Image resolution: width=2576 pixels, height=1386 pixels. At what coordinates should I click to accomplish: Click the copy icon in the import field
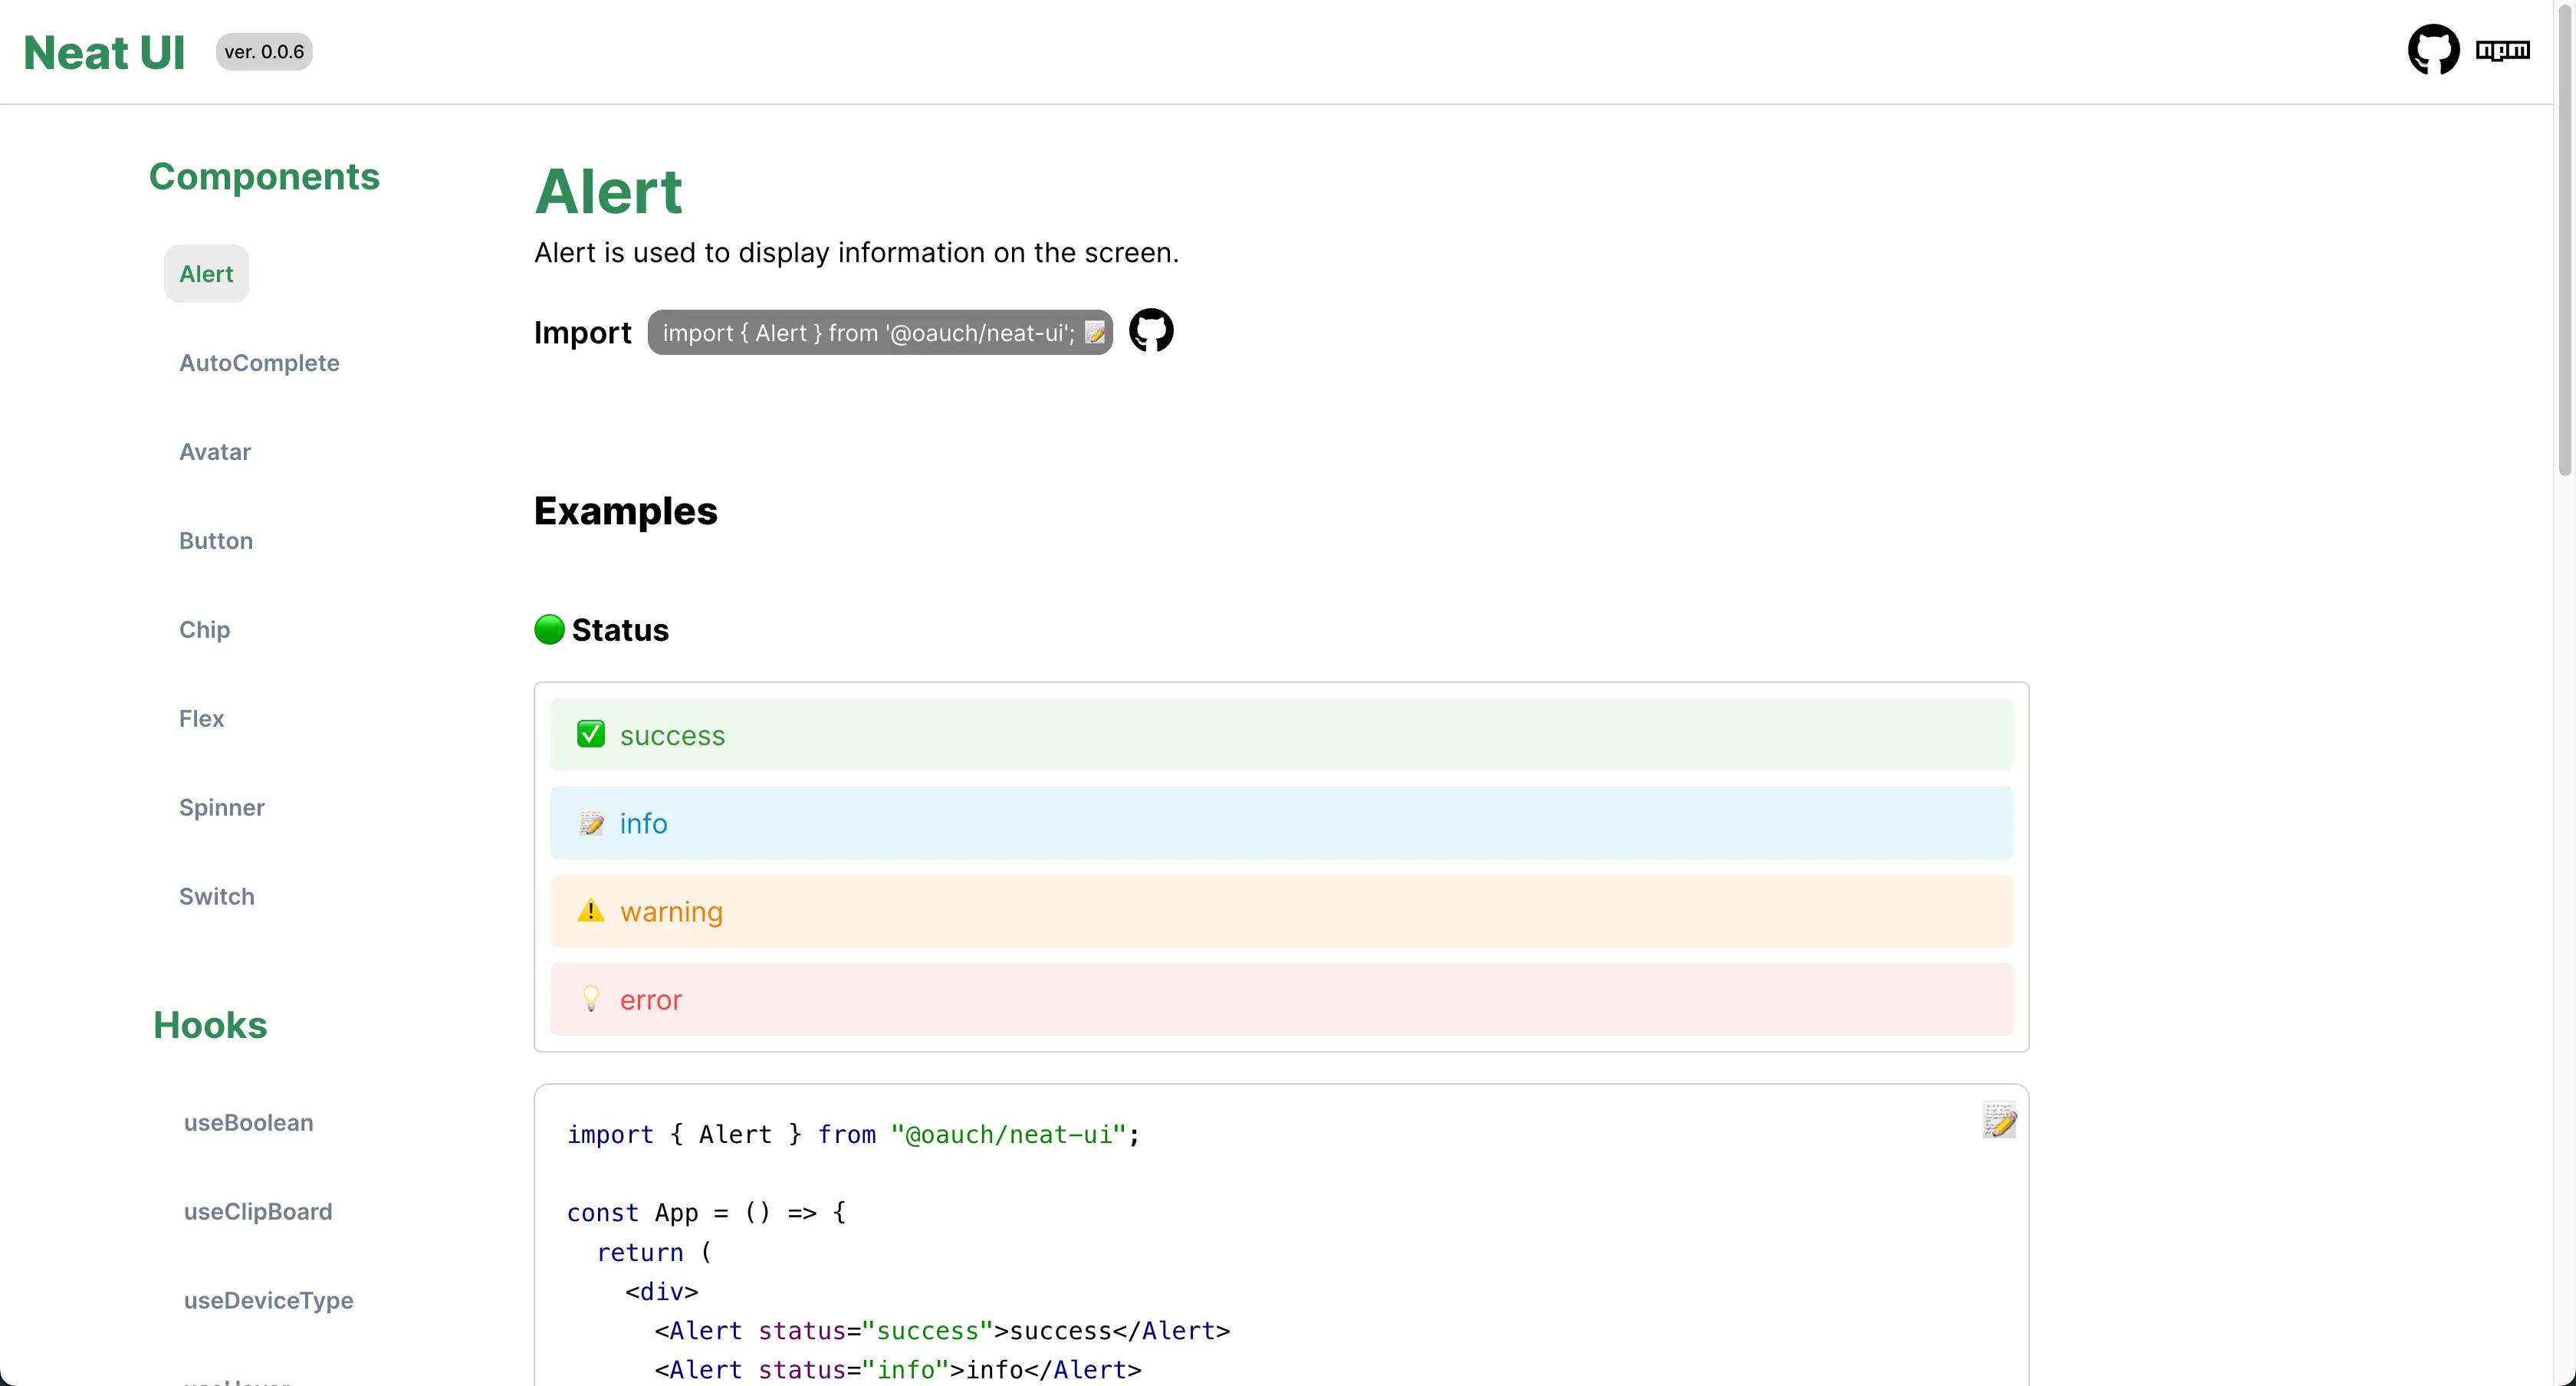[x=1094, y=333]
